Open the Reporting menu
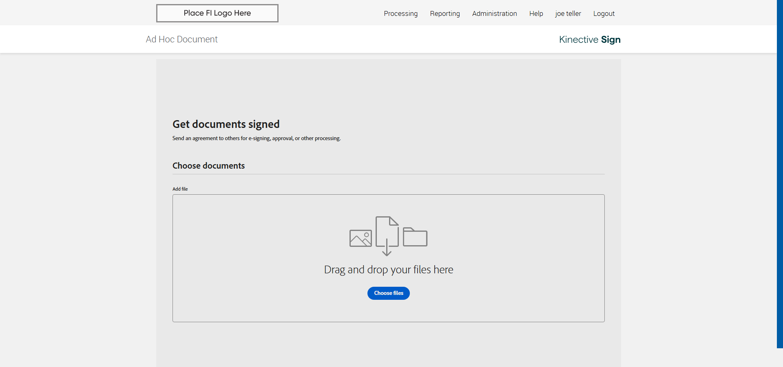This screenshot has width=783, height=367. click(x=445, y=13)
